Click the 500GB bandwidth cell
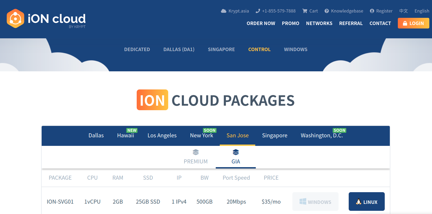The width and height of the screenshot is (432, 214). click(205, 202)
